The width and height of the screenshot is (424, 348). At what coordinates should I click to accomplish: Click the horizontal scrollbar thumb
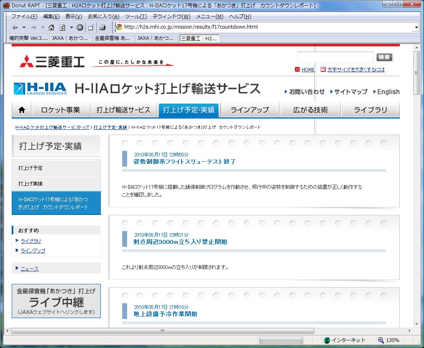tap(163, 331)
